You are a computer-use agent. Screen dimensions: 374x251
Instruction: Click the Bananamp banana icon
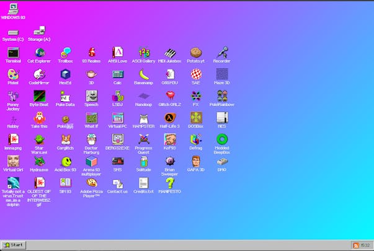pyautogui.click(x=143, y=74)
